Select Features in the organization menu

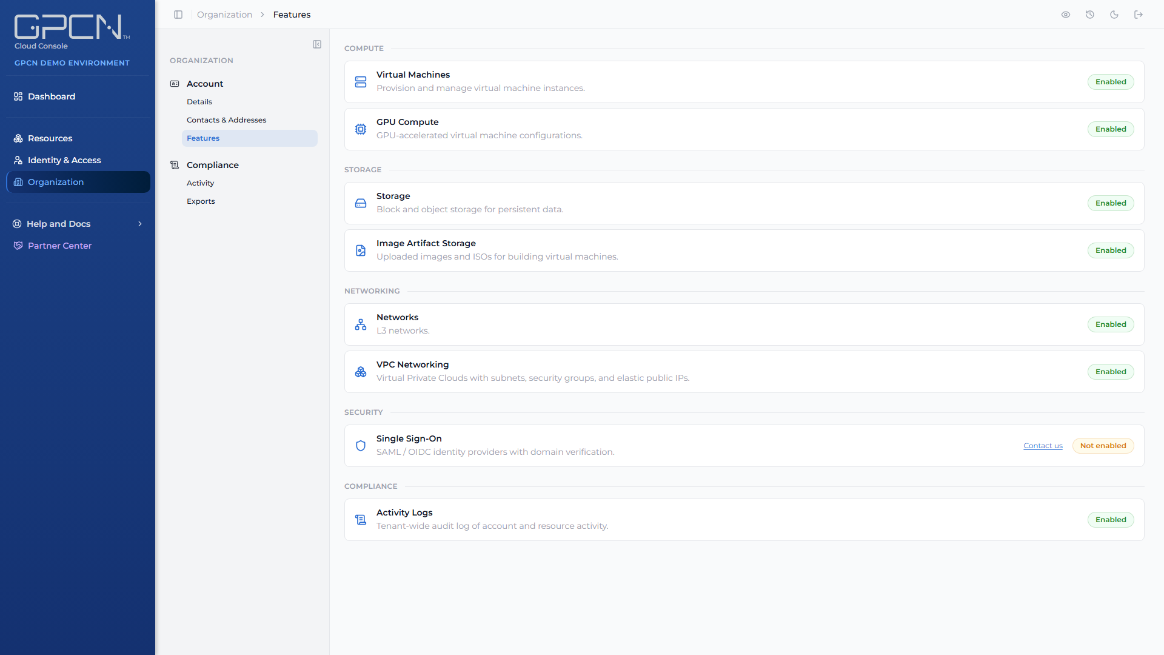(249, 138)
